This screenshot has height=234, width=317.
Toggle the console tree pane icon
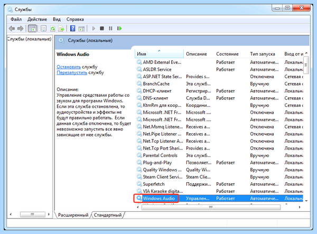32,29
